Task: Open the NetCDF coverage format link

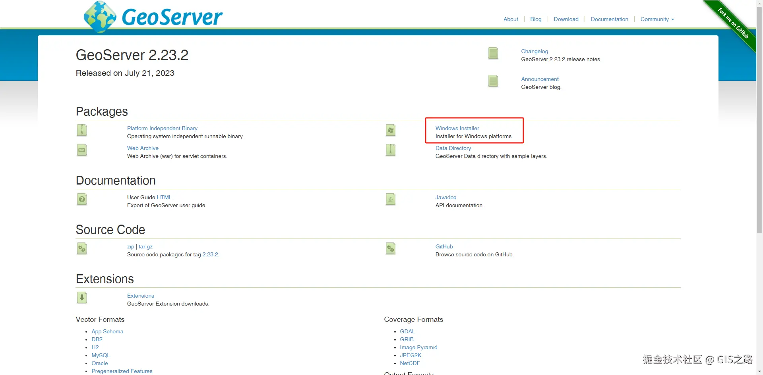Action: point(410,363)
